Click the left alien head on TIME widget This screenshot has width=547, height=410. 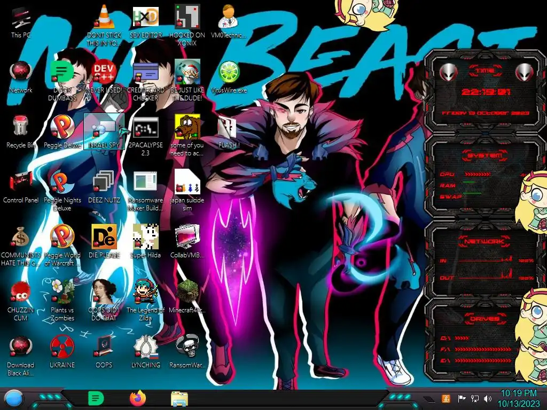448,72
